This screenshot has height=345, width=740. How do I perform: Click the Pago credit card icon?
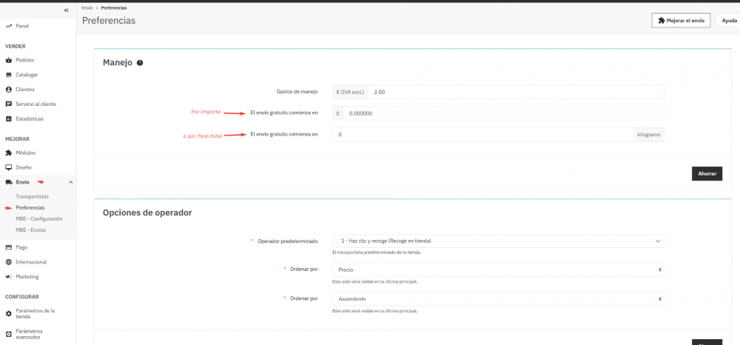pos(8,247)
